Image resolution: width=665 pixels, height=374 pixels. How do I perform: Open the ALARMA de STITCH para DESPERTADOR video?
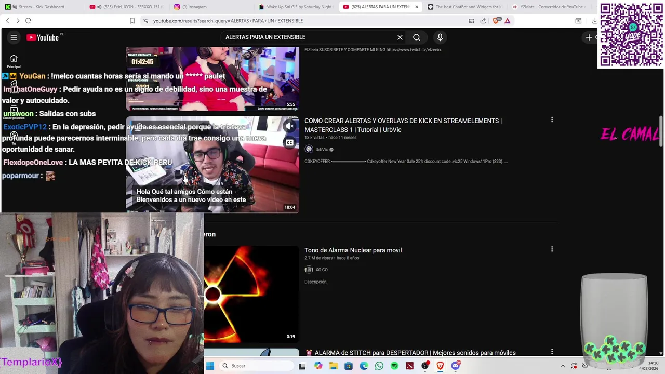(415, 353)
